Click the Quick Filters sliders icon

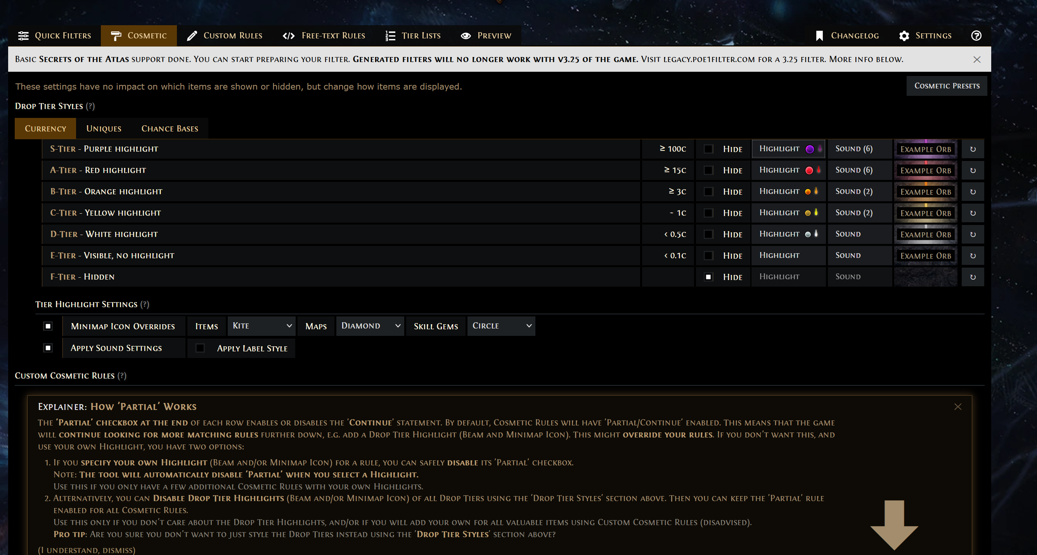pos(23,36)
